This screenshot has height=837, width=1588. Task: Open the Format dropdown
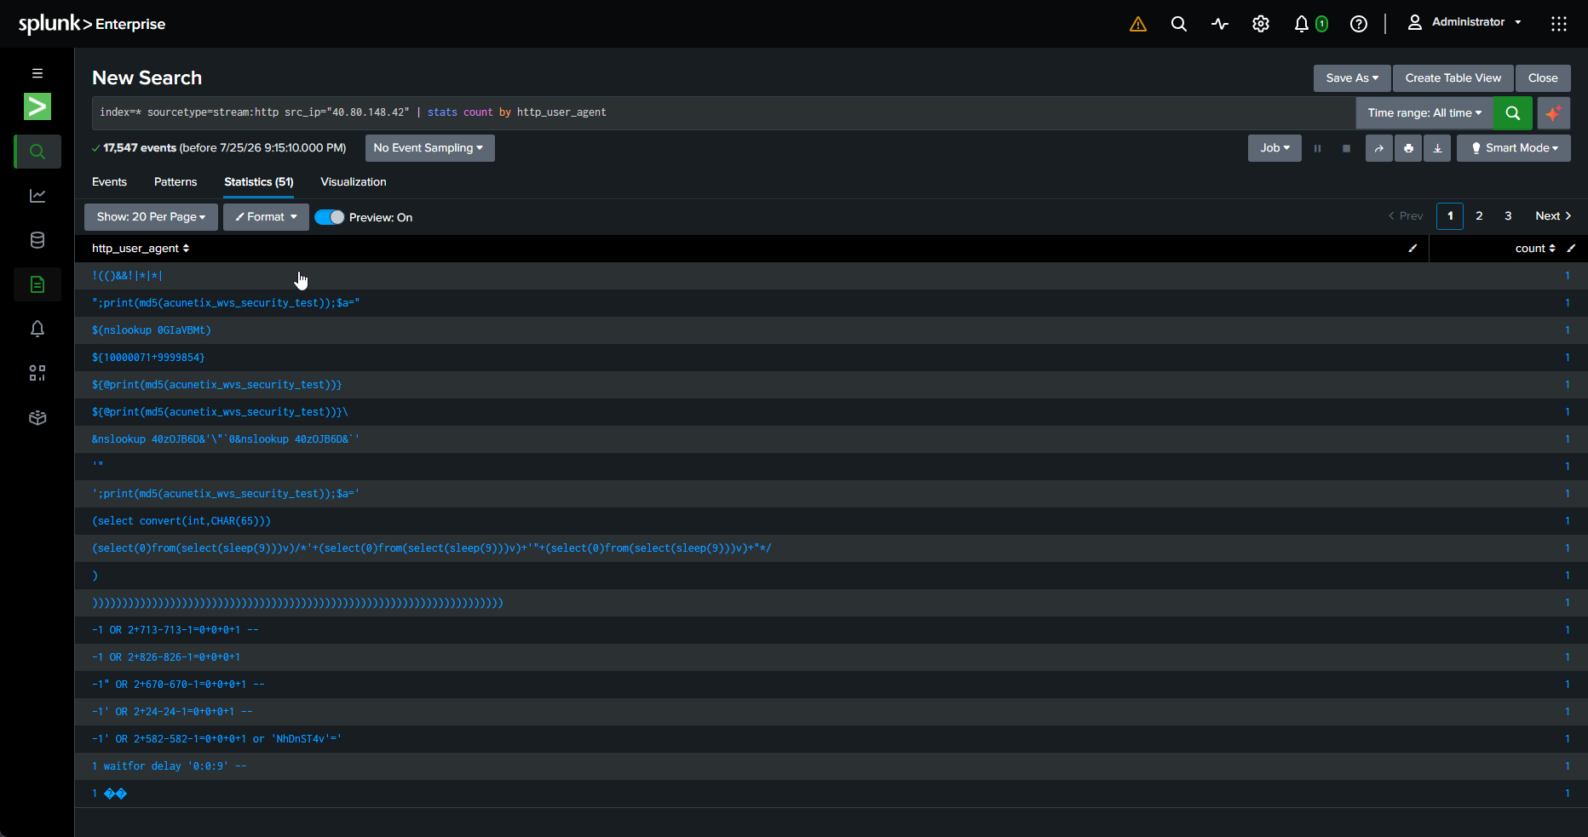pyautogui.click(x=266, y=217)
